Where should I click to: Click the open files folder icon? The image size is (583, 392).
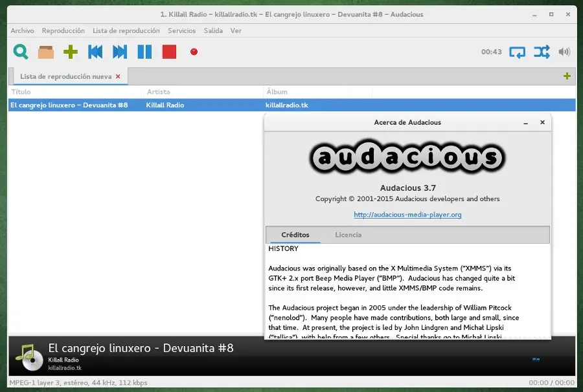click(x=46, y=52)
